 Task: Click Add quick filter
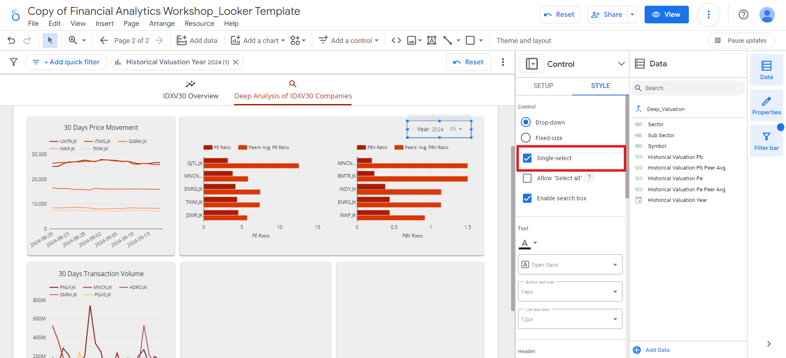(66, 62)
